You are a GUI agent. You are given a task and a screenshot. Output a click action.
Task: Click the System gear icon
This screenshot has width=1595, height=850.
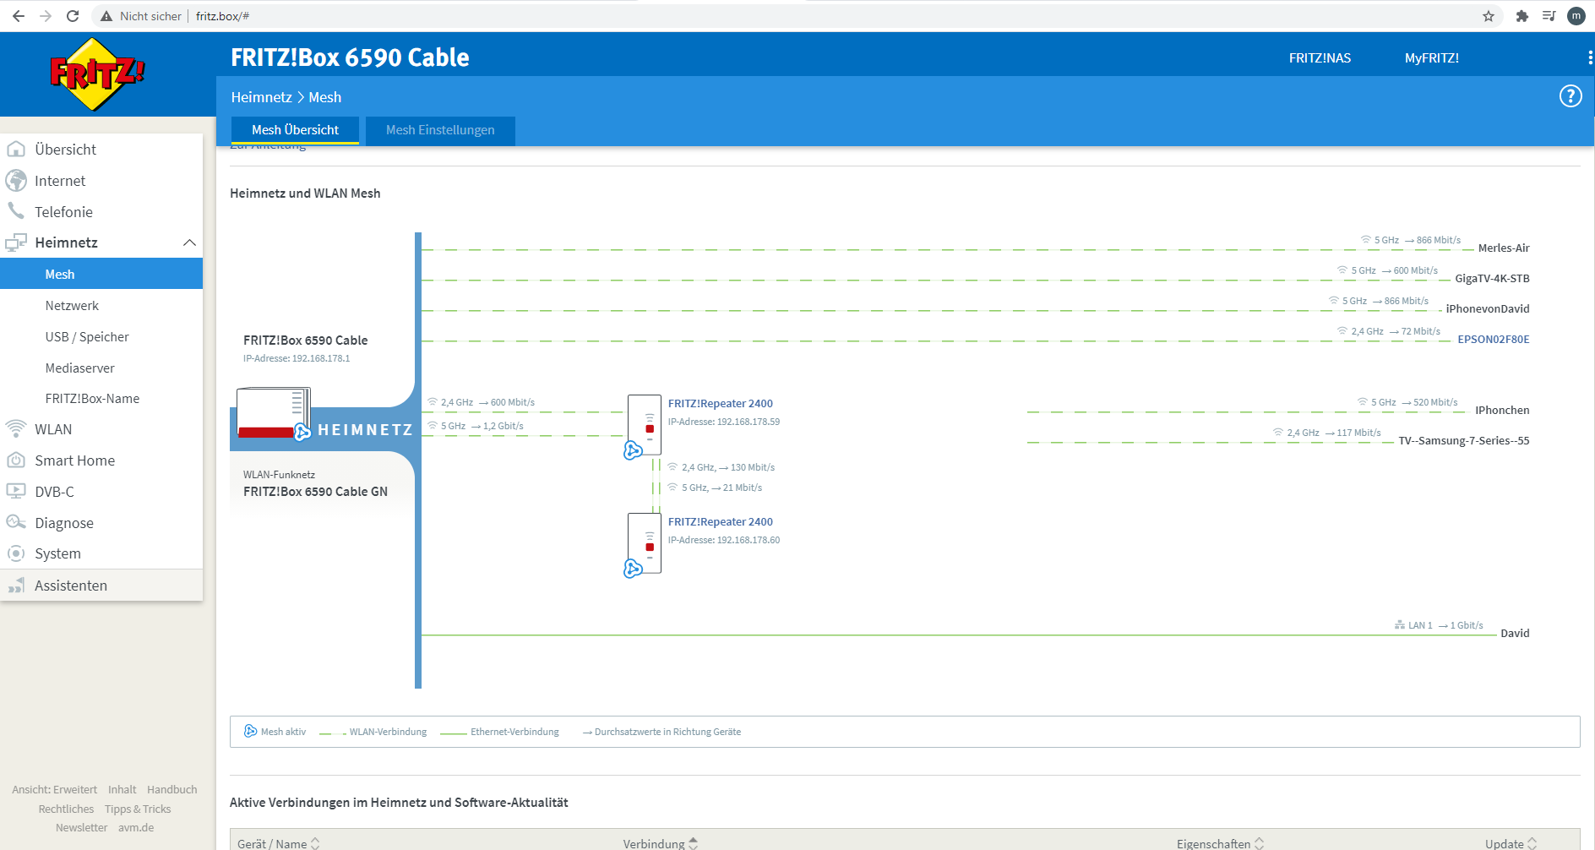[16, 553]
